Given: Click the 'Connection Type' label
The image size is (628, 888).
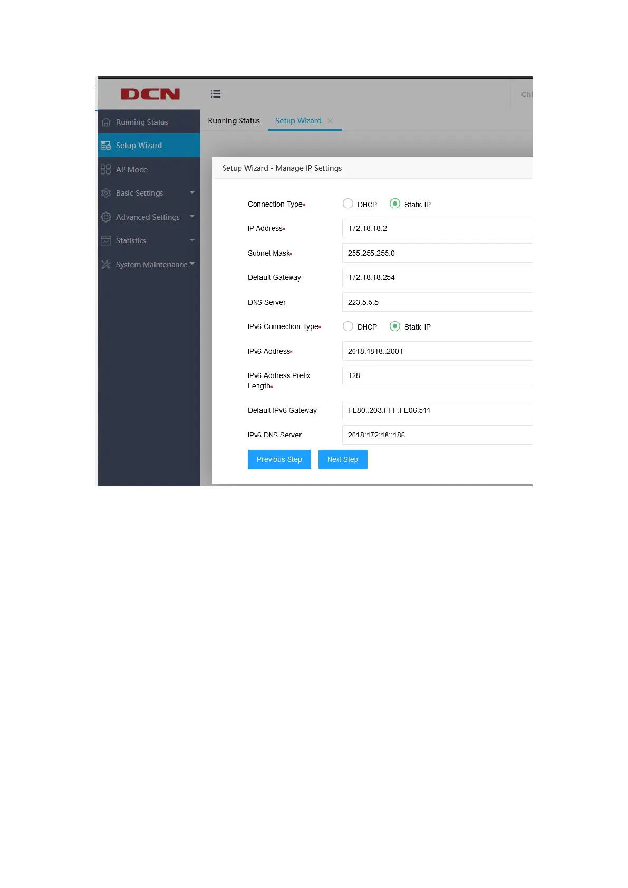Looking at the screenshot, I should point(276,204).
